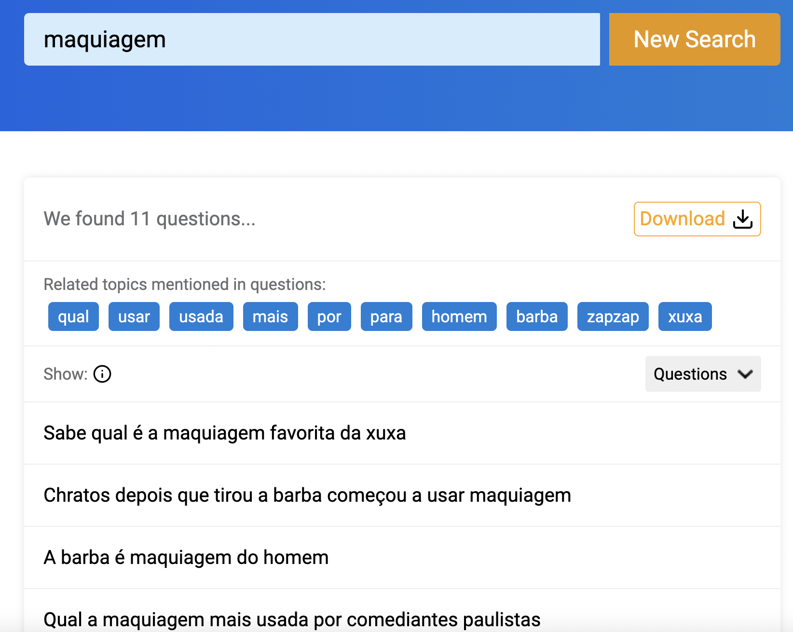This screenshot has height=632, width=793.
Task: Select the 'por' topic pill
Action: pos(329,316)
